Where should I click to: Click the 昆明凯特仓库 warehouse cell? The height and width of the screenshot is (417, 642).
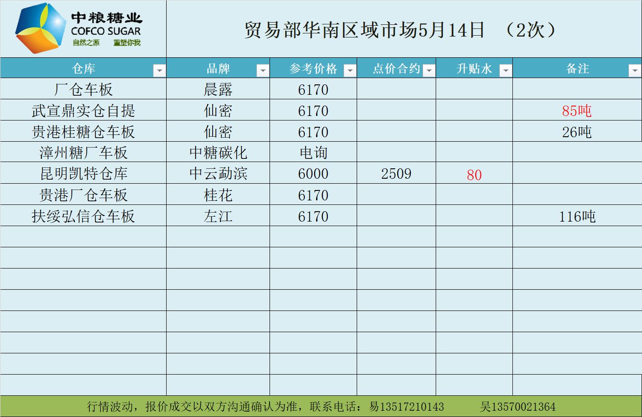click(84, 174)
